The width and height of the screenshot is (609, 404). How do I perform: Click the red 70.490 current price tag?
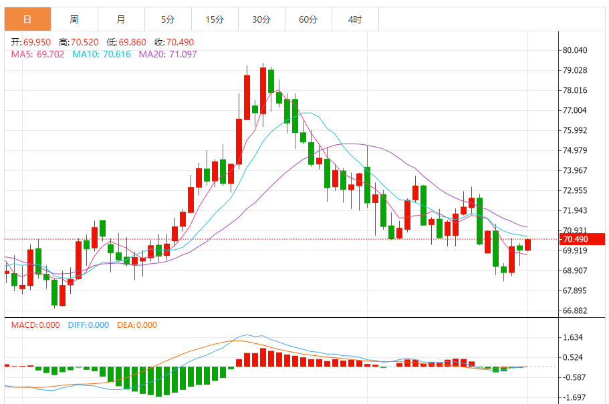pyautogui.click(x=582, y=239)
